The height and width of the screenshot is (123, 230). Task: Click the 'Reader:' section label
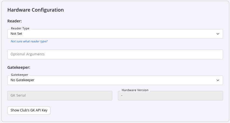pyautogui.click(x=14, y=21)
